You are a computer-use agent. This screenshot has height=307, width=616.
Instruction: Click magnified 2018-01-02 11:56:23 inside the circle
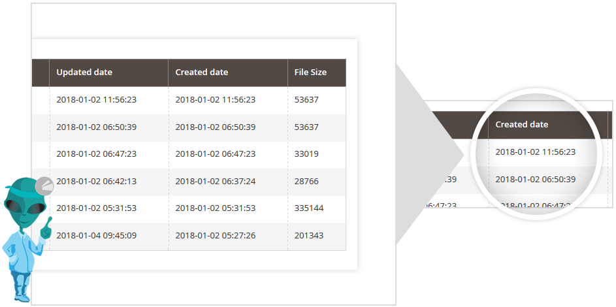pos(535,152)
